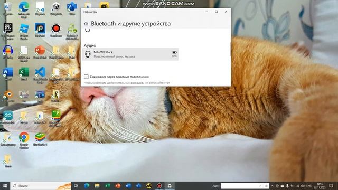Open the taskbar clock and date
Screen dimensions: 338x190
(x=320, y=186)
